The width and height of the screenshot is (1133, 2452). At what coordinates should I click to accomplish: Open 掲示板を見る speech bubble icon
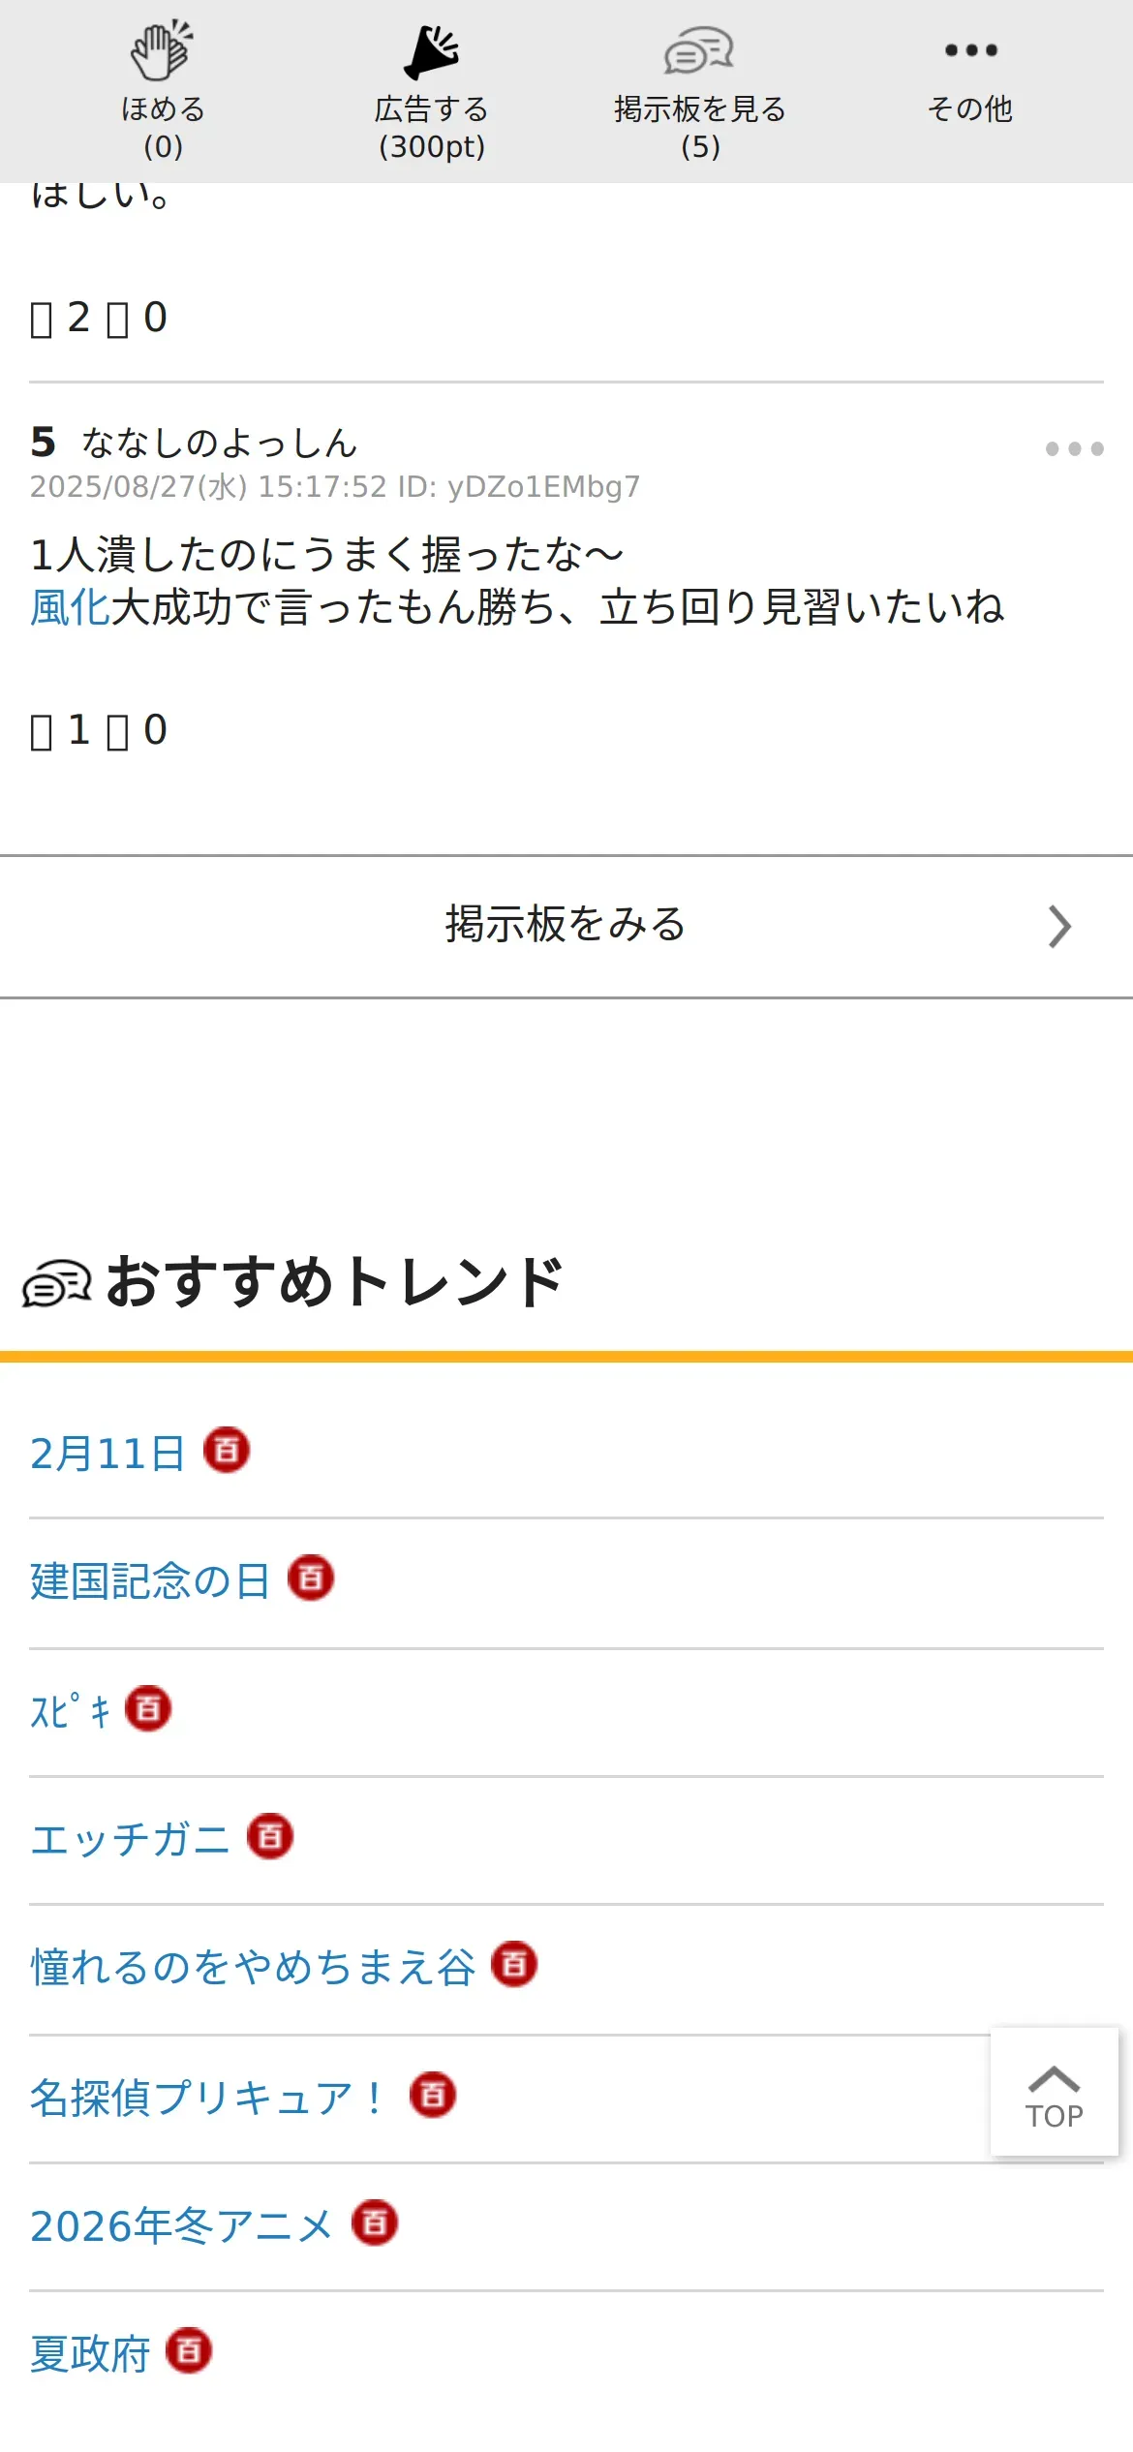tap(699, 51)
